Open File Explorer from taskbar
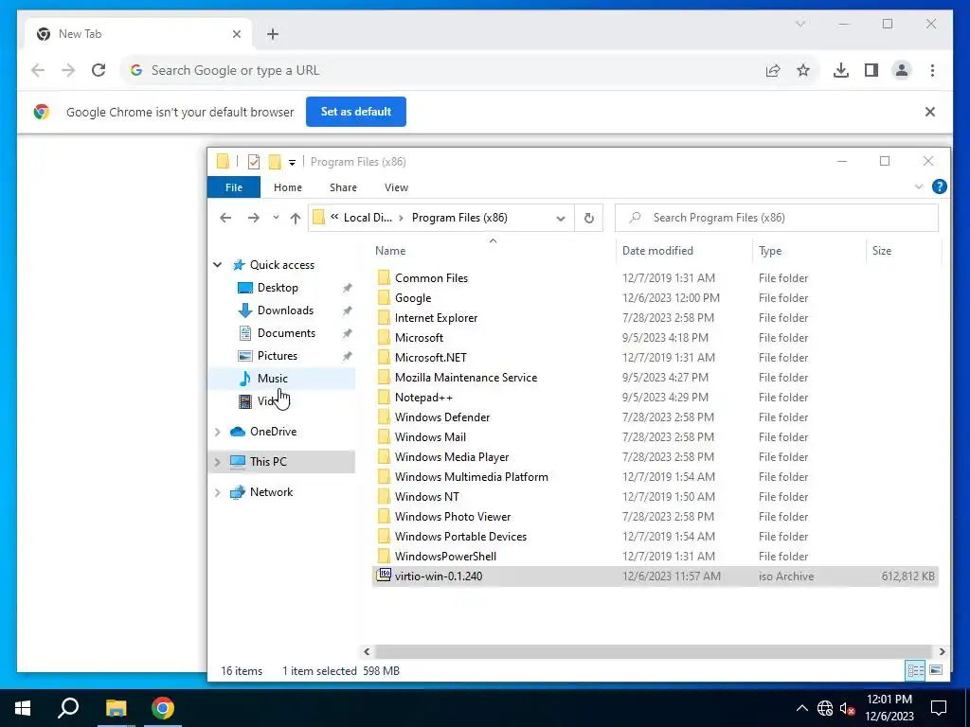 click(x=116, y=708)
